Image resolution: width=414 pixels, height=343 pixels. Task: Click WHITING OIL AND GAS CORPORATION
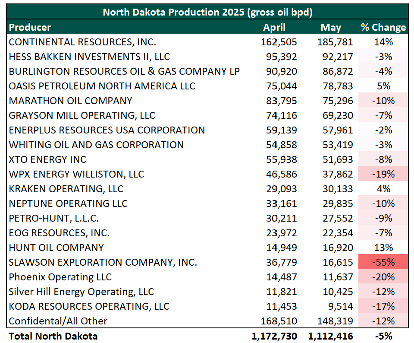tap(96, 145)
